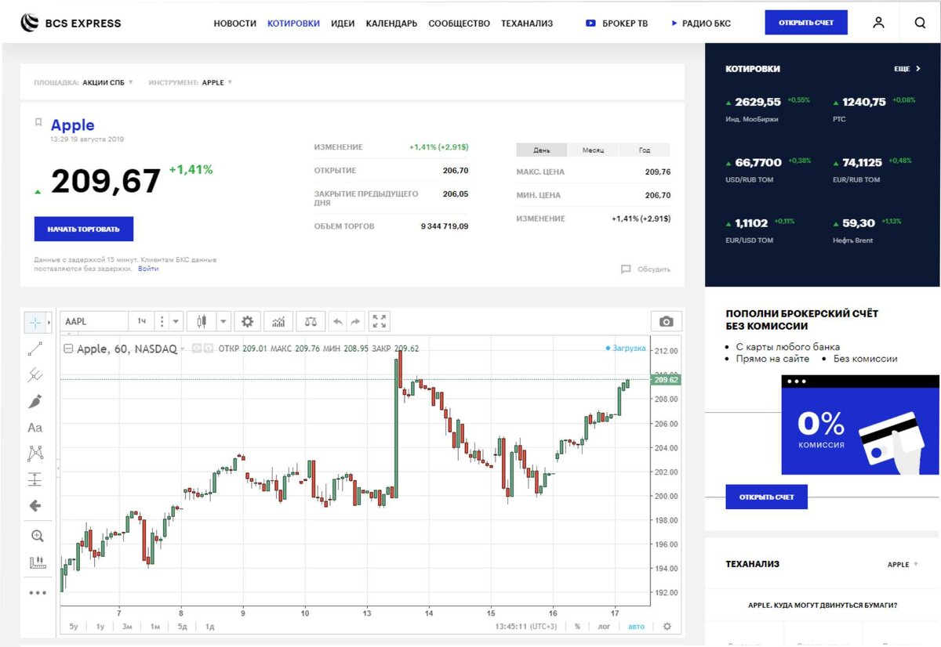The width and height of the screenshot is (941, 647).
Task: Select the crosshair cursor tool
Action: pyautogui.click(x=36, y=322)
